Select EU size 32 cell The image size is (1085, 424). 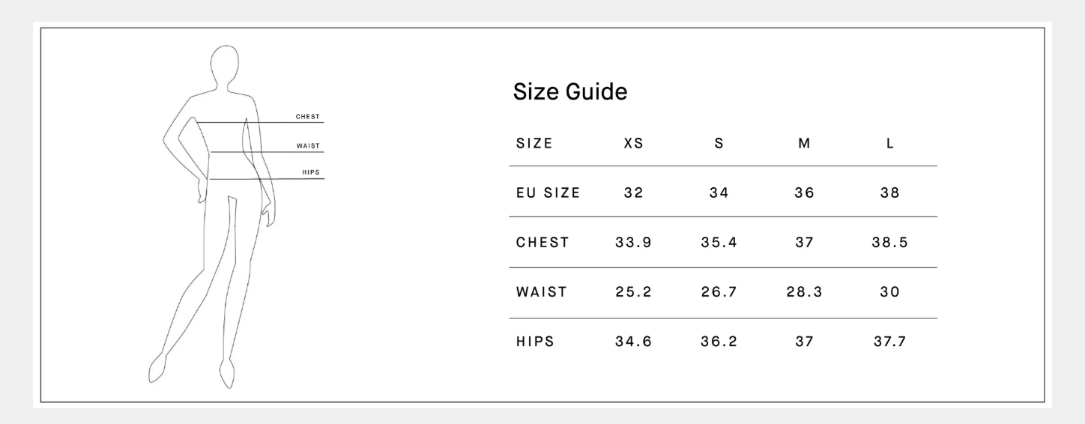coord(633,193)
